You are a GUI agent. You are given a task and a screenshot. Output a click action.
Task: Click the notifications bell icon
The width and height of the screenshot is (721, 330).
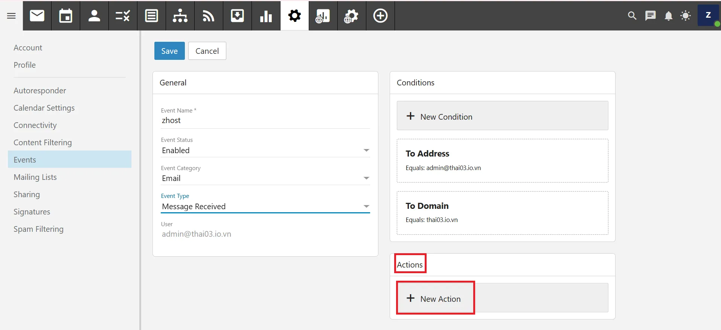pyautogui.click(x=668, y=16)
